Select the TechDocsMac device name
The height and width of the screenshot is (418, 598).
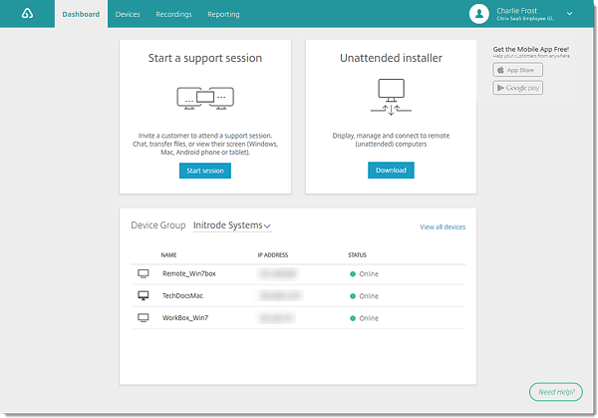tap(183, 296)
